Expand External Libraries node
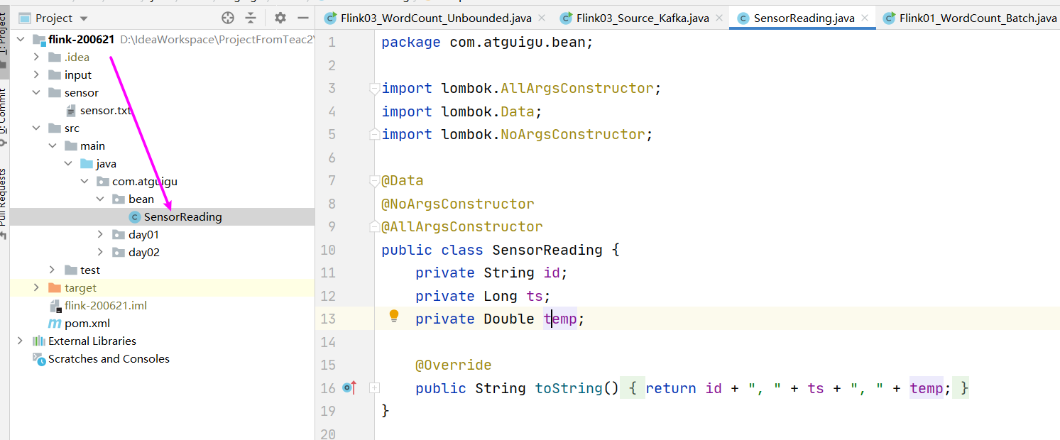The width and height of the screenshot is (1060, 440). (21, 341)
